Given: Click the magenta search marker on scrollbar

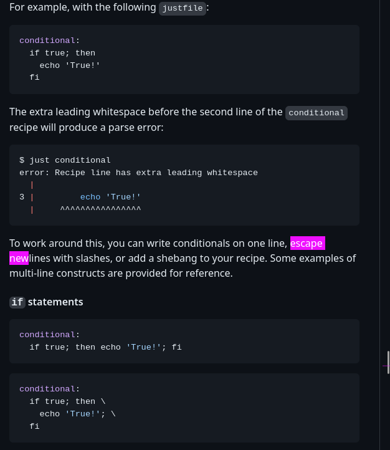Looking at the screenshot, I should 386,366.
